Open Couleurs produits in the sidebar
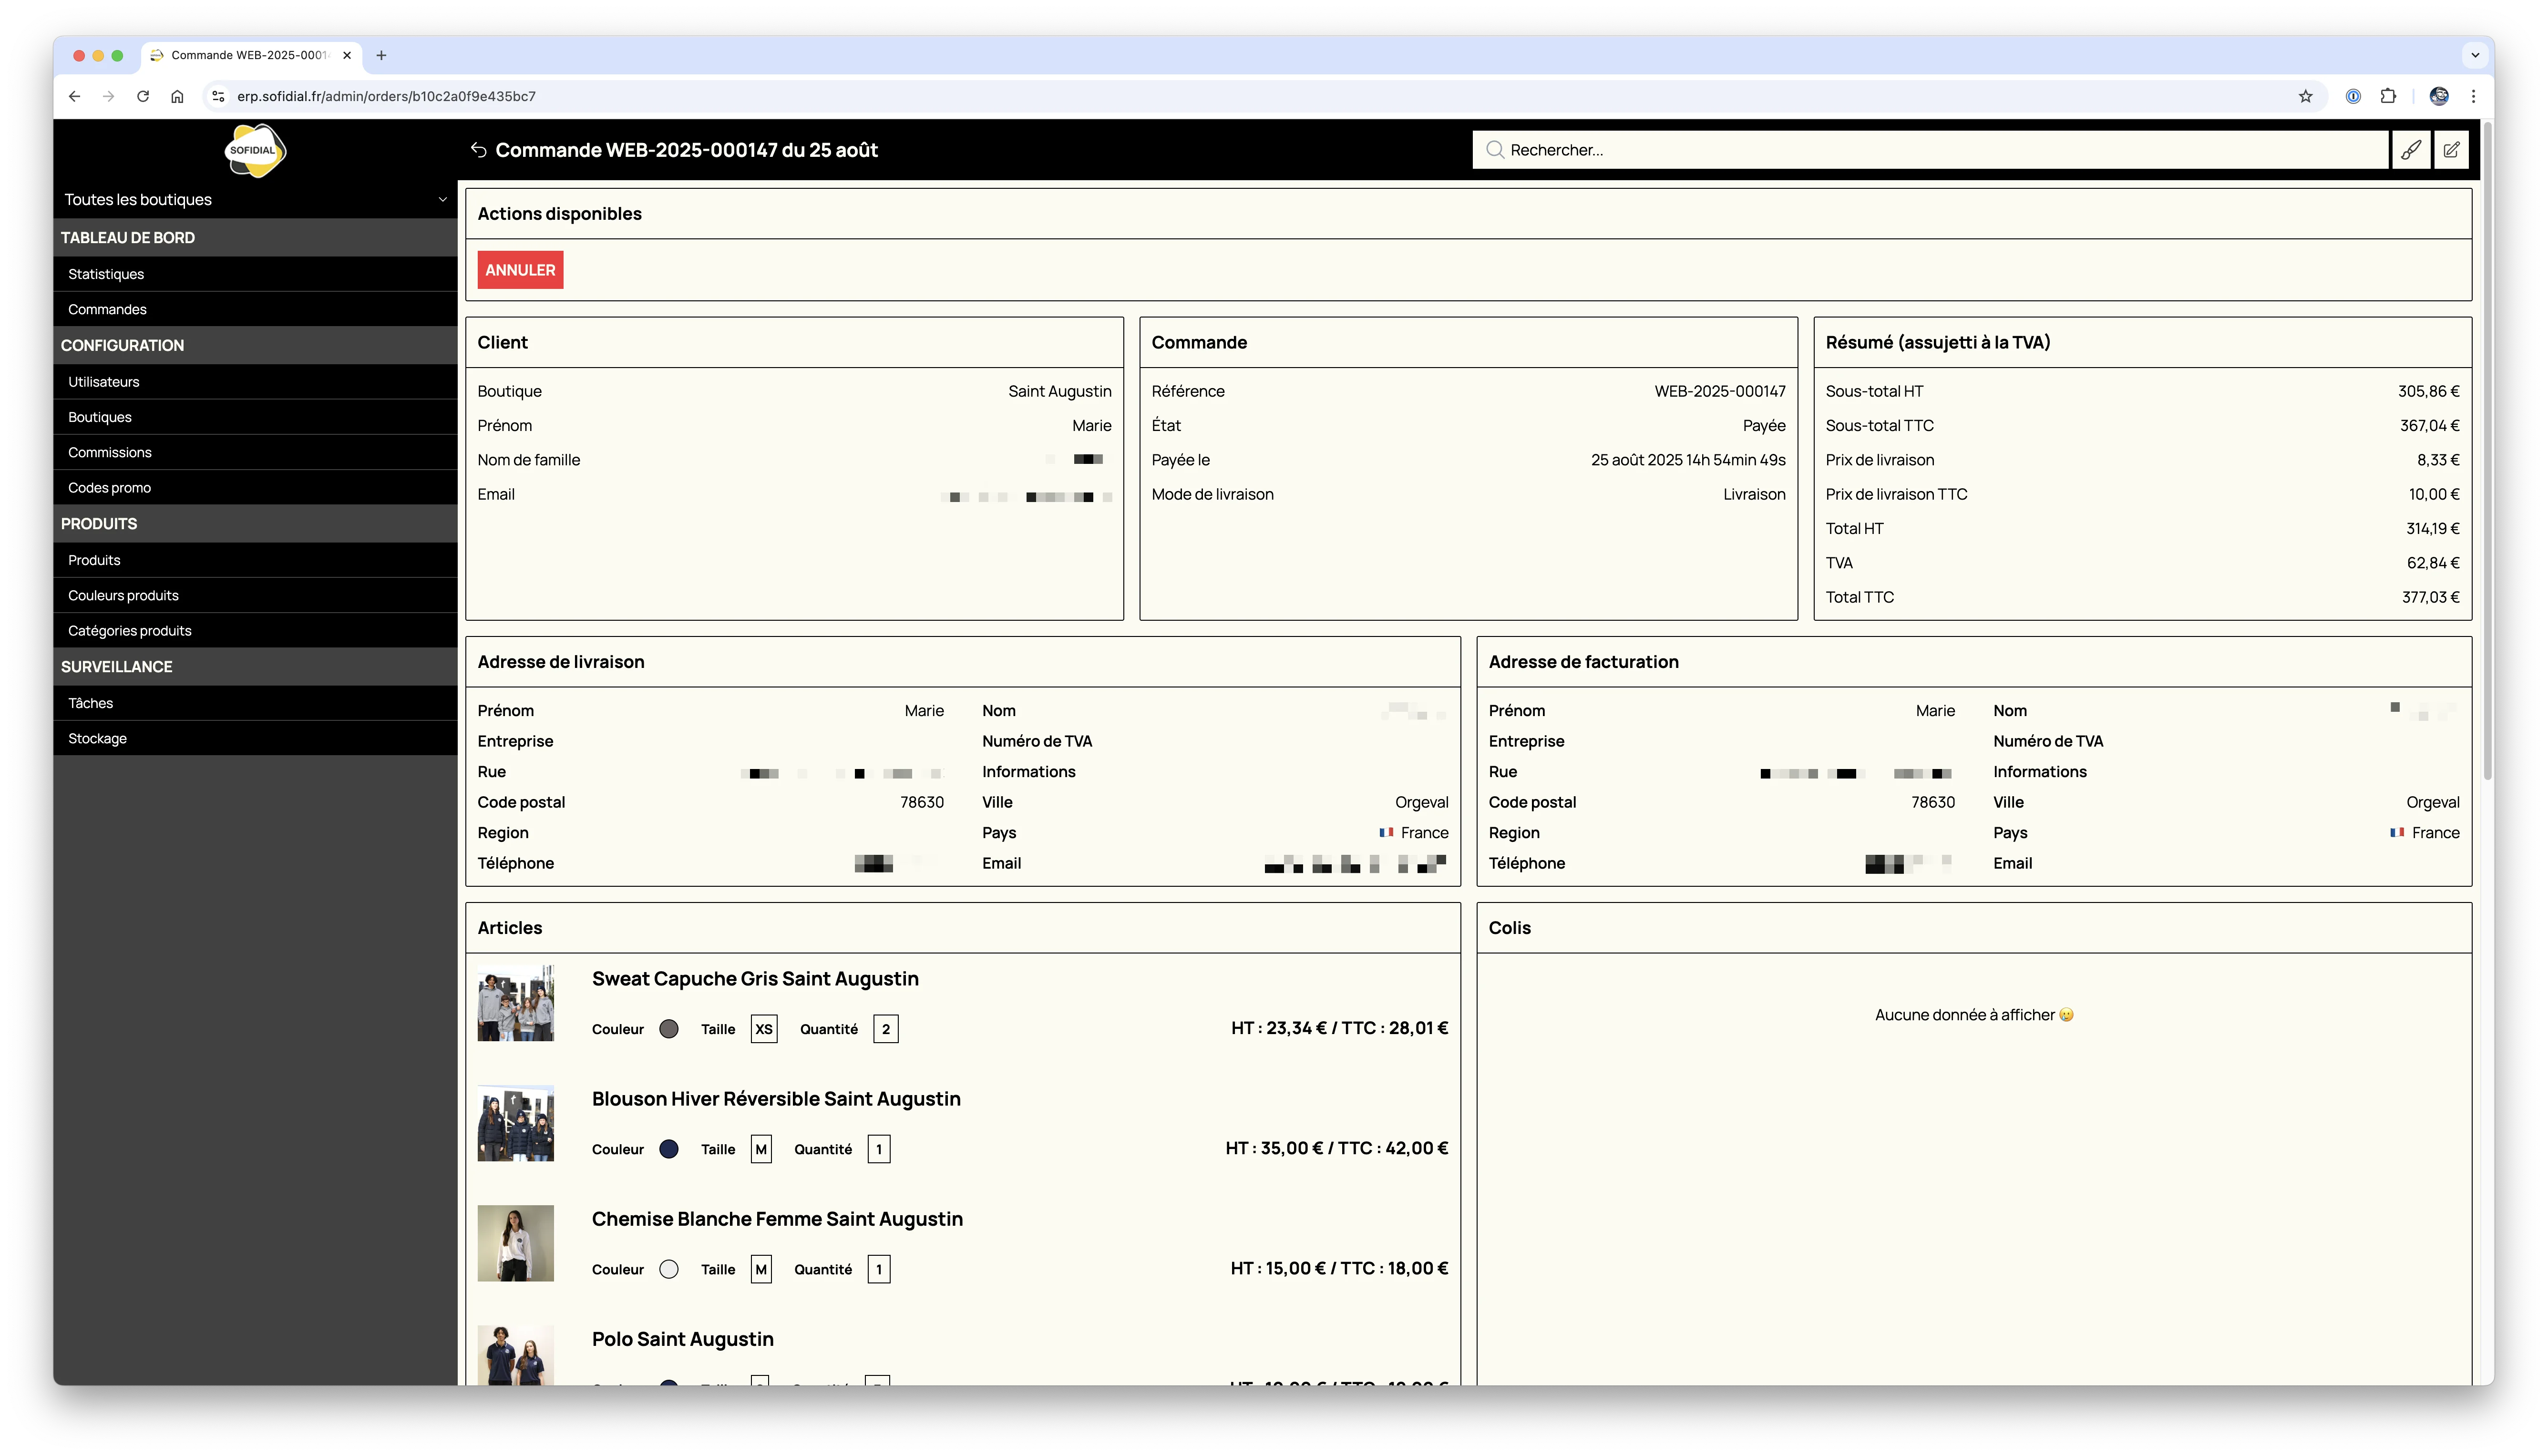This screenshot has width=2548, height=1456. 255,595
